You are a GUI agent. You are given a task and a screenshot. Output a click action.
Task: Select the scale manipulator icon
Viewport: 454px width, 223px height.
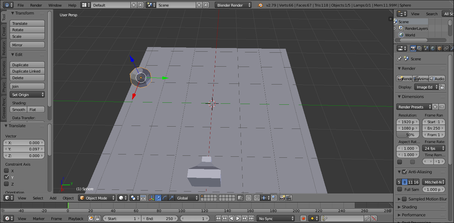(171, 198)
